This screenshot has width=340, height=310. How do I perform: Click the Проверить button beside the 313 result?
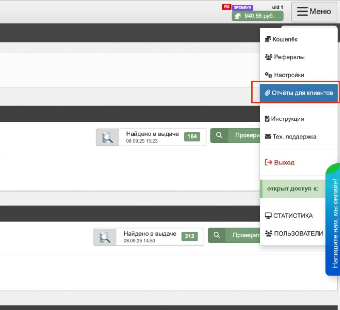point(234,235)
